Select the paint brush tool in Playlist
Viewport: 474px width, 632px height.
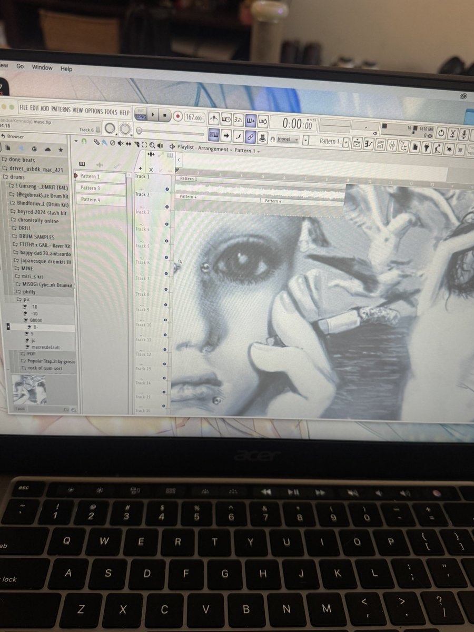(x=104, y=143)
